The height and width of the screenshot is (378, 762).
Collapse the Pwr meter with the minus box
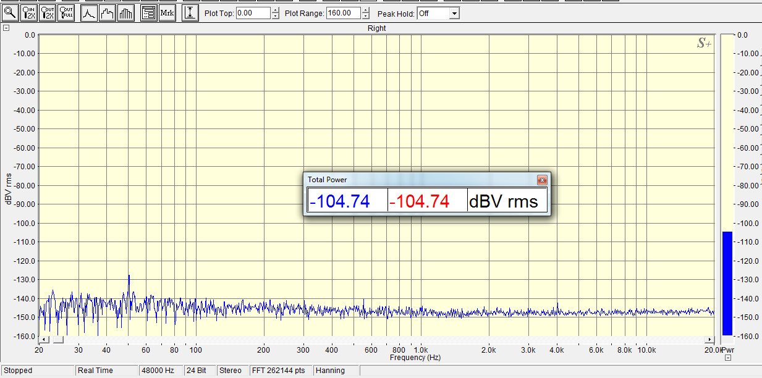pyautogui.click(x=728, y=358)
